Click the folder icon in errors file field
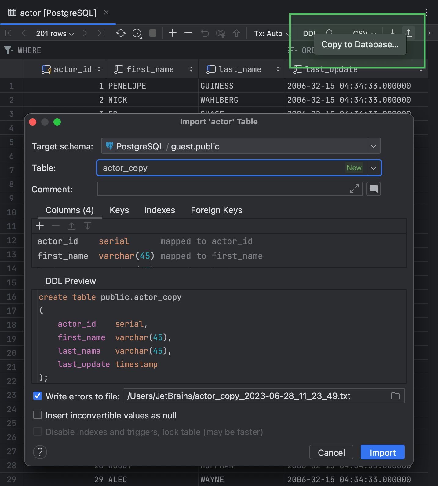The height and width of the screenshot is (486, 438). pos(395,396)
